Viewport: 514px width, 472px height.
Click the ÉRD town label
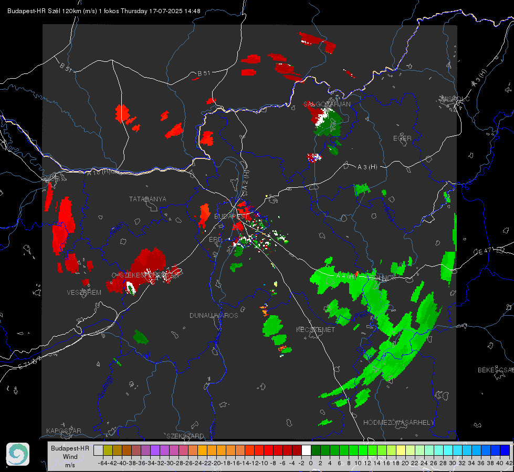click(215, 240)
